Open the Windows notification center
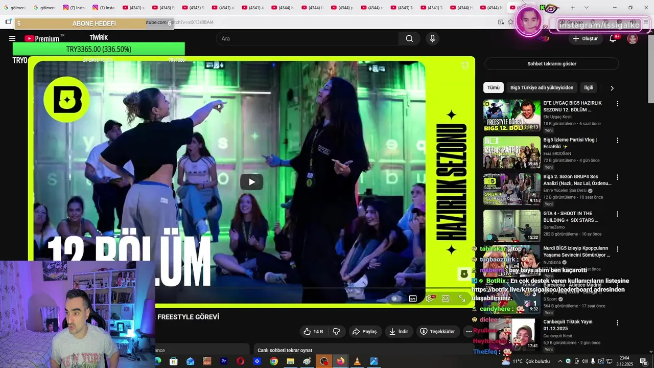654x368 pixels. (x=643, y=361)
